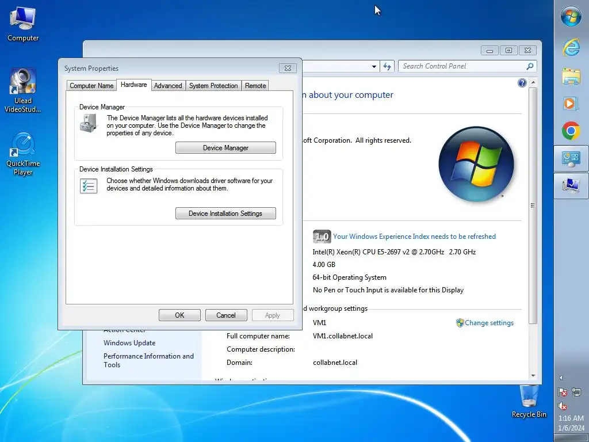Click the Change settings link
This screenshot has width=589, height=442.
tap(489, 323)
